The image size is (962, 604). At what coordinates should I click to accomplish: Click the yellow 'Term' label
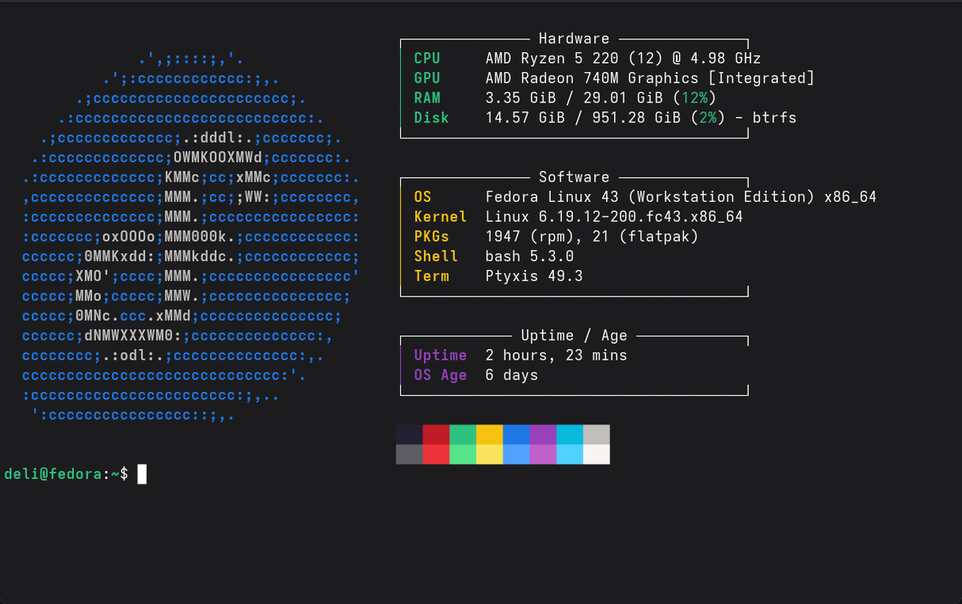coord(431,276)
